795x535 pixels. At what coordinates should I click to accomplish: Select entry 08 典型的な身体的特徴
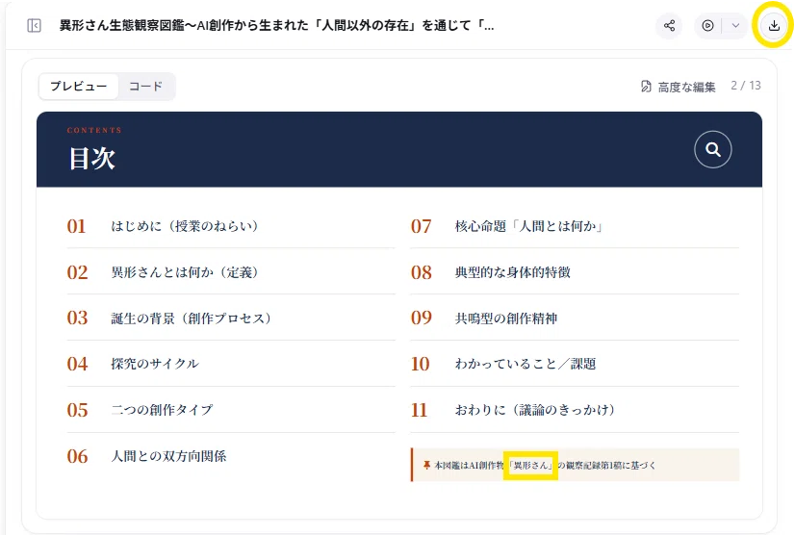(x=575, y=272)
